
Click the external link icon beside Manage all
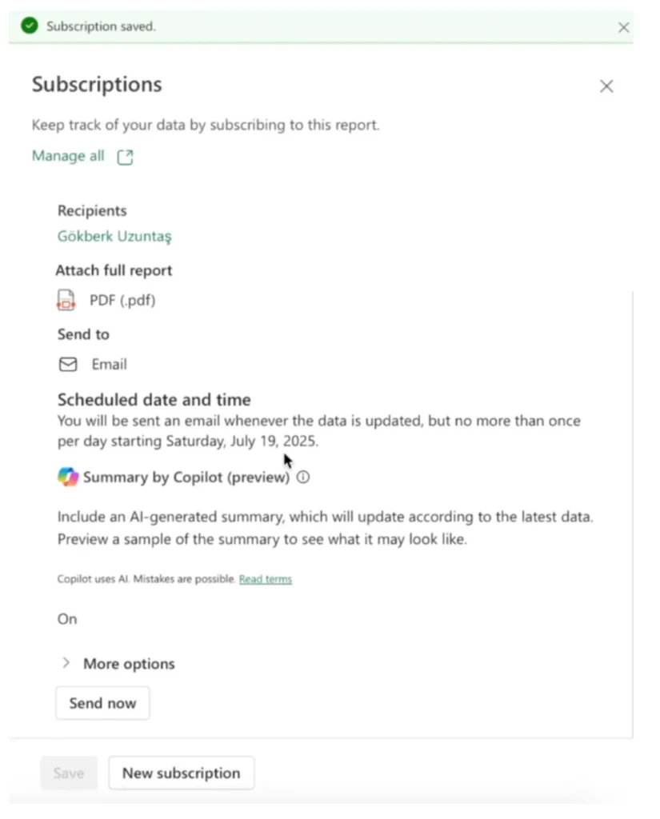point(125,158)
